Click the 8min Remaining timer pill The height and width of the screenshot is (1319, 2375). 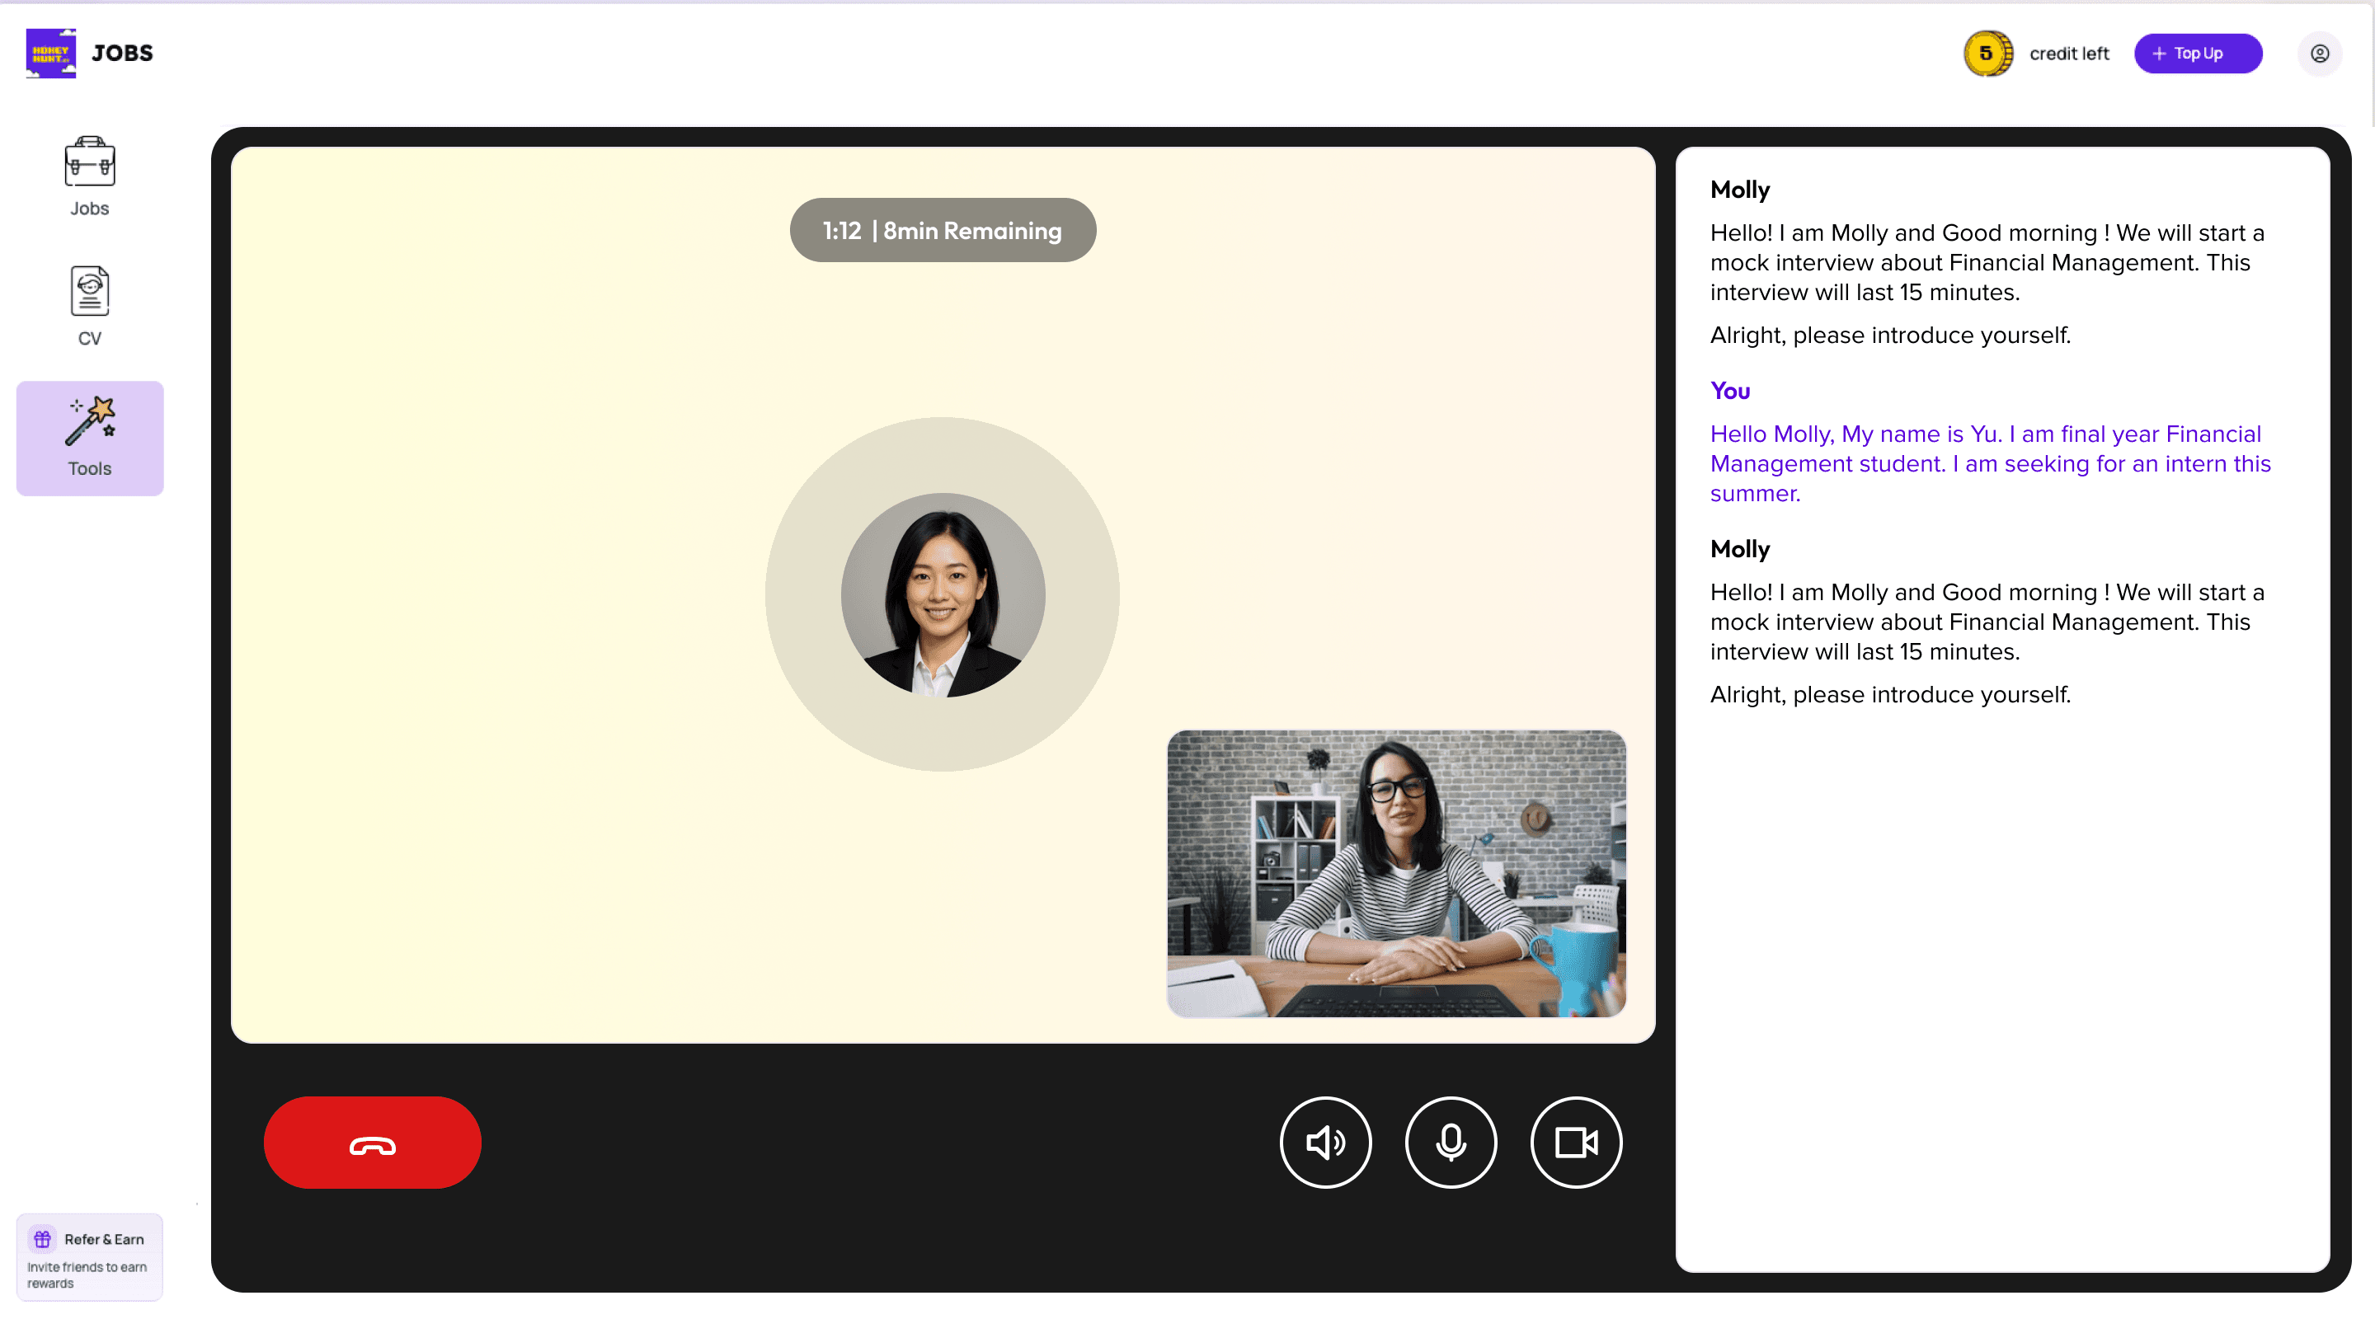[x=941, y=229]
